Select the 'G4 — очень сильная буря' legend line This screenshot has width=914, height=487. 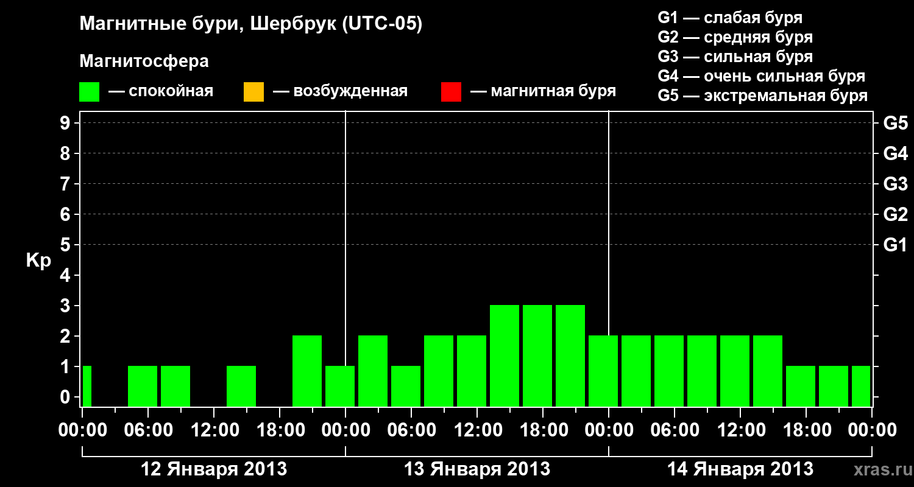pos(762,76)
